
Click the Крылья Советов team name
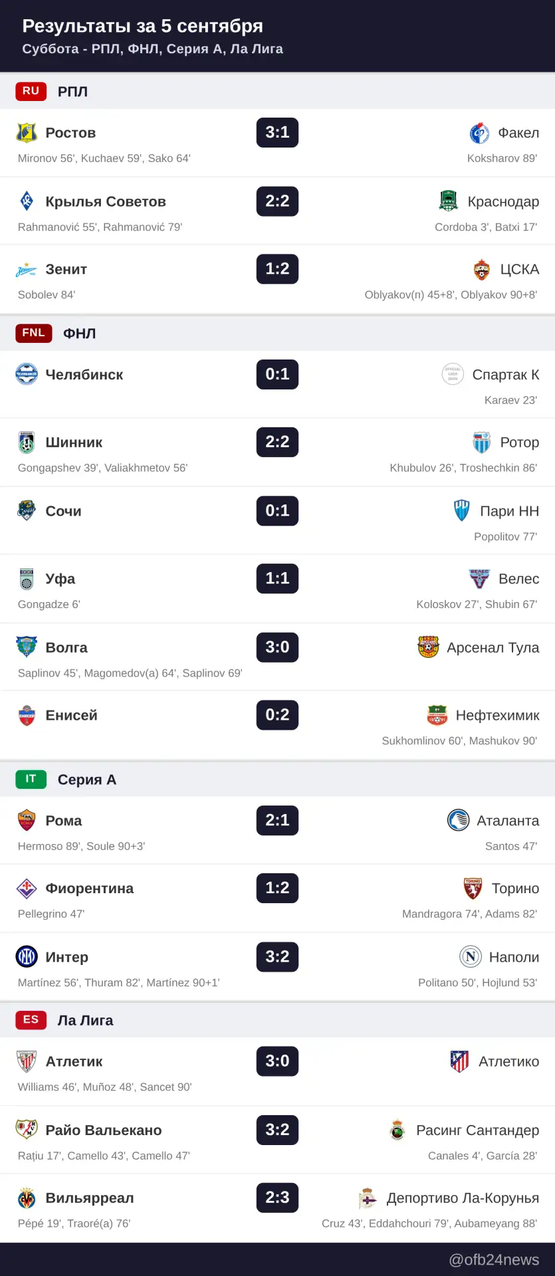pyautogui.click(x=106, y=201)
